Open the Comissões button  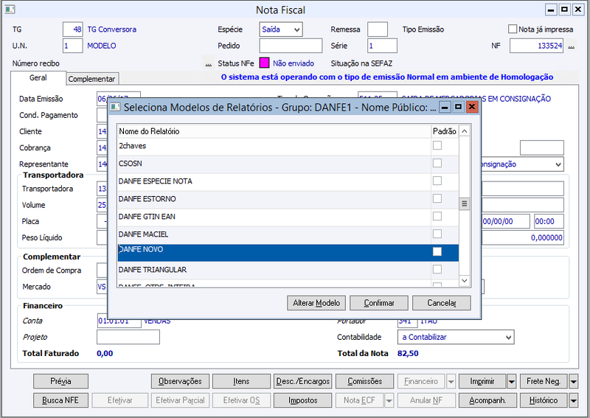coord(364,381)
